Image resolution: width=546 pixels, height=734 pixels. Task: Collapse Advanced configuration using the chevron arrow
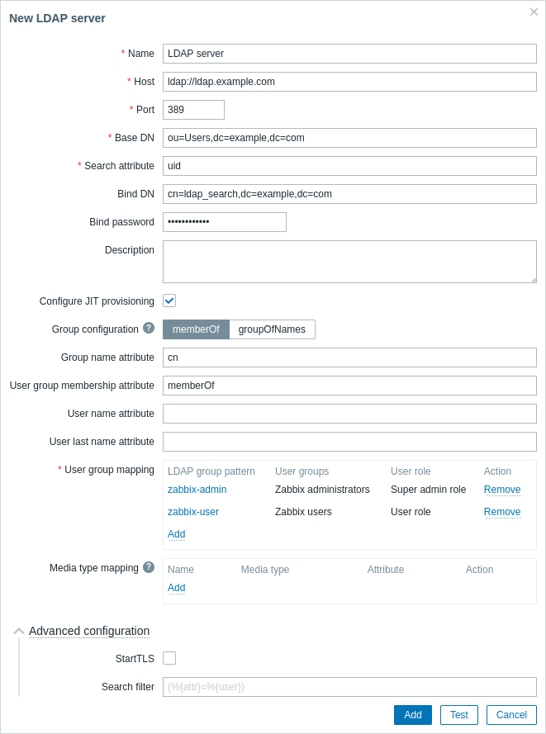click(19, 631)
